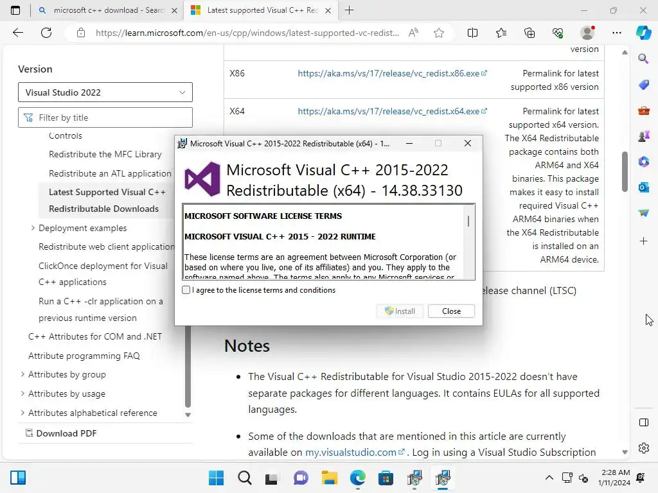Open vc_redist.x86.exe download link
Image resolution: width=658 pixels, height=493 pixels.
coord(393,73)
